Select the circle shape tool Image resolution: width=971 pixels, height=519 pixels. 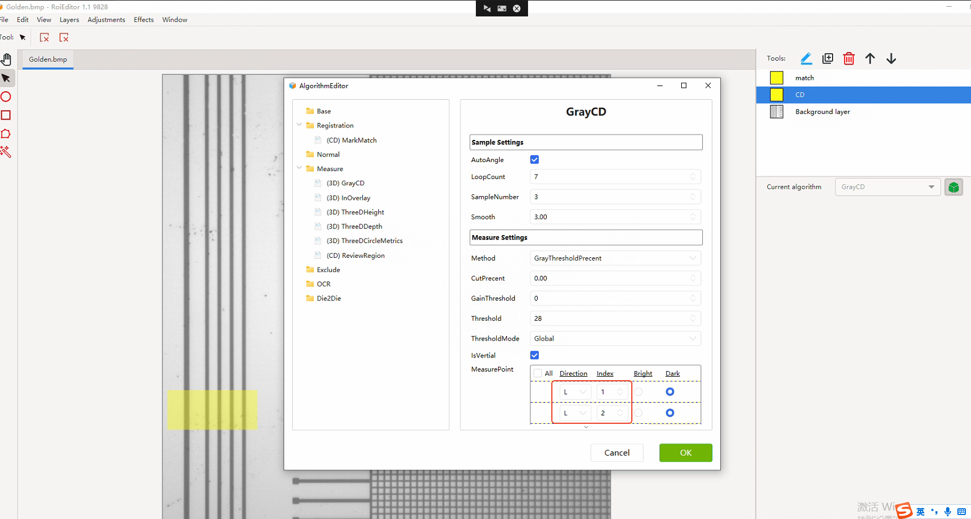click(6, 97)
